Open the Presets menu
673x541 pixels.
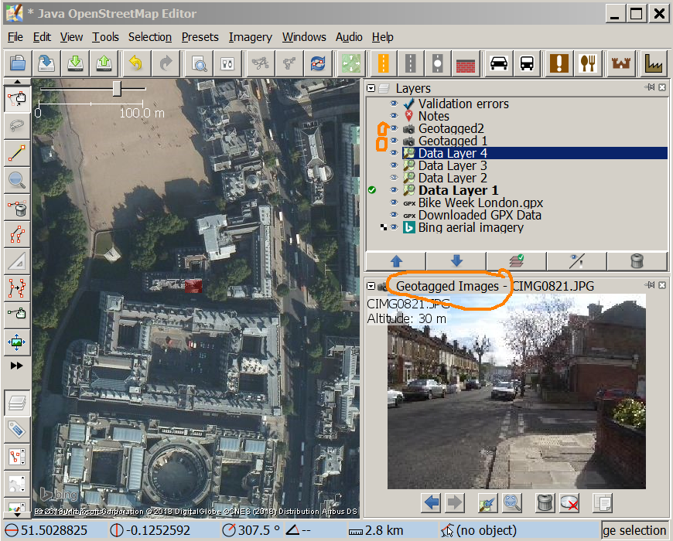(200, 37)
